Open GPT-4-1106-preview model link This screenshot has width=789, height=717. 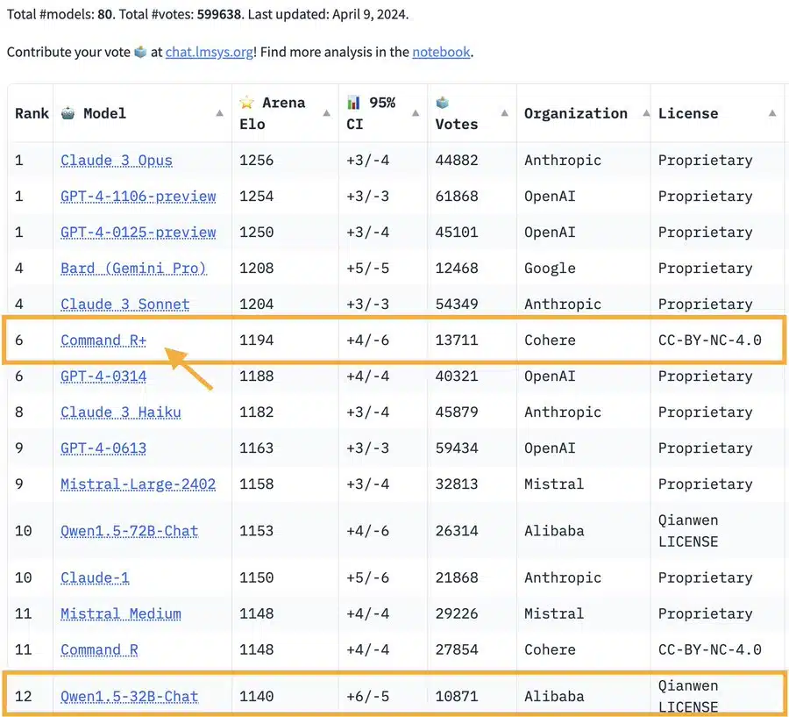138,197
